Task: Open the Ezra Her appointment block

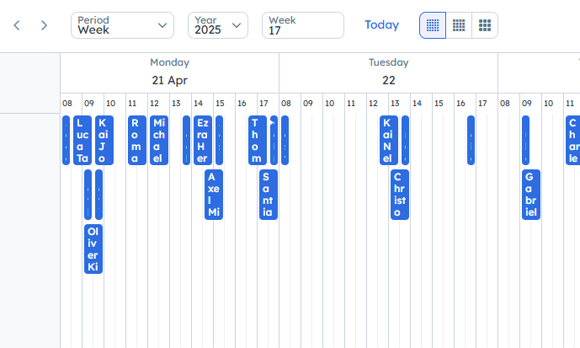Action: (202, 140)
